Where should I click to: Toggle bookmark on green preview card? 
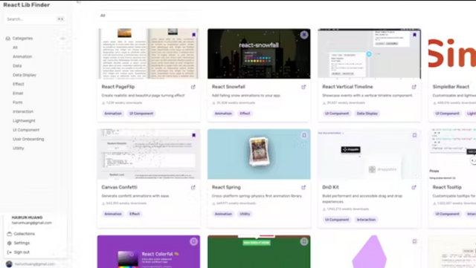[304, 241]
